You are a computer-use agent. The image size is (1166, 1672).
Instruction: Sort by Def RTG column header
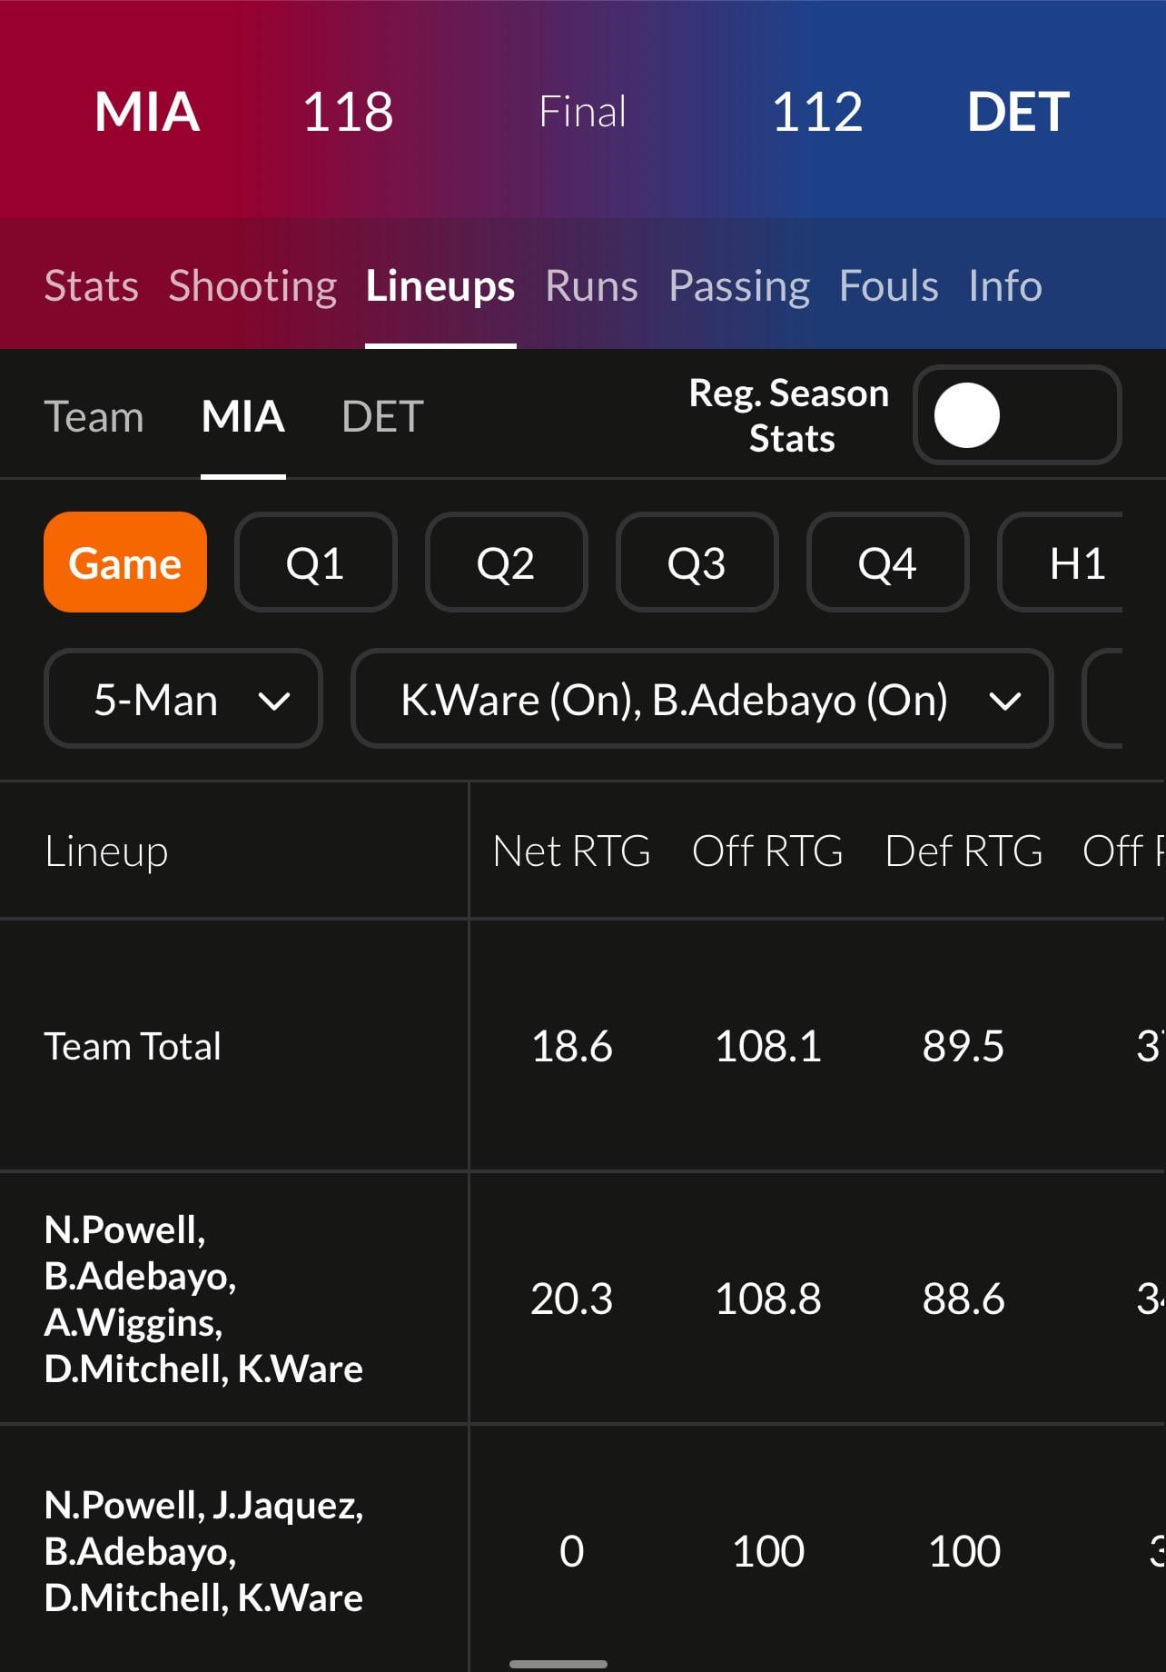(963, 851)
